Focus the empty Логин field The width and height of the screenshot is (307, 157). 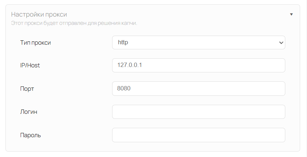199,112
